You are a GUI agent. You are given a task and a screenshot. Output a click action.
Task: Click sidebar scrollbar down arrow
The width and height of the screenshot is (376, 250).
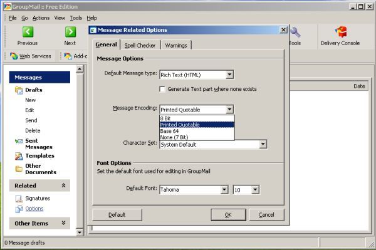click(x=80, y=232)
